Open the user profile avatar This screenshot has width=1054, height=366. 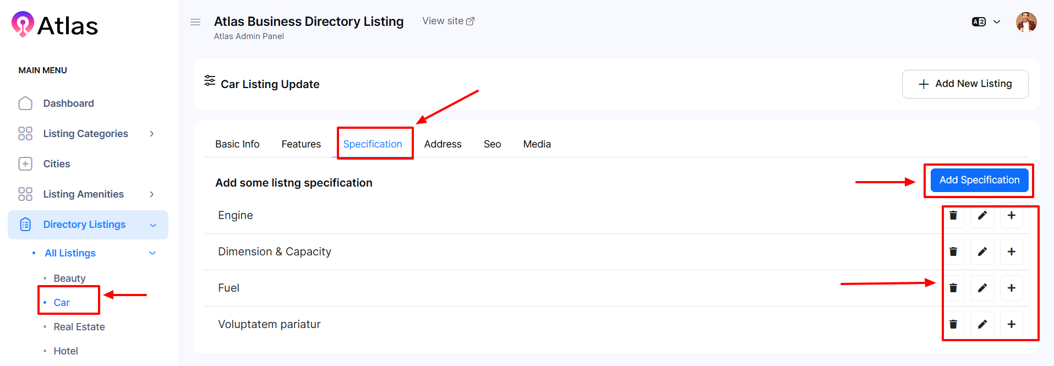pos(1026,23)
